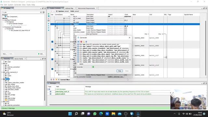
Task: Collapse Processors and Peripherals node
Action: tap(3, 27)
